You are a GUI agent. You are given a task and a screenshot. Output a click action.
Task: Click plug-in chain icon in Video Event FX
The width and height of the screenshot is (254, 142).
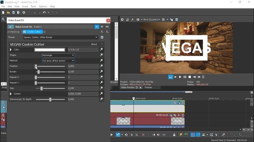(x=102, y=32)
